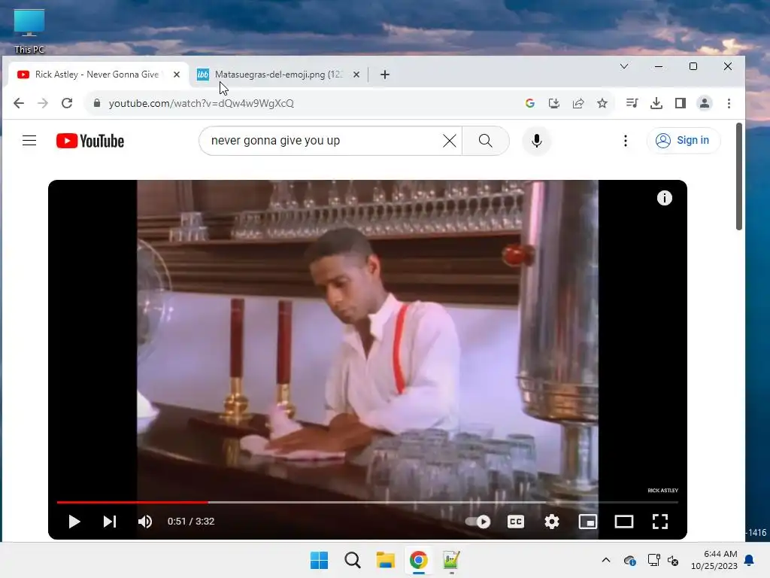Open the display and network tray icon

click(653, 560)
